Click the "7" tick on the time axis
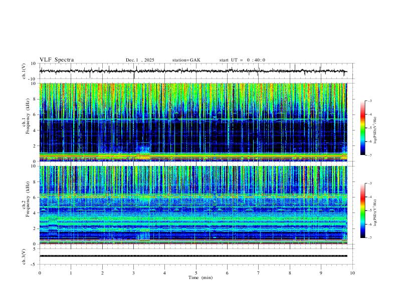The image size is (397, 306). click(259, 273)
